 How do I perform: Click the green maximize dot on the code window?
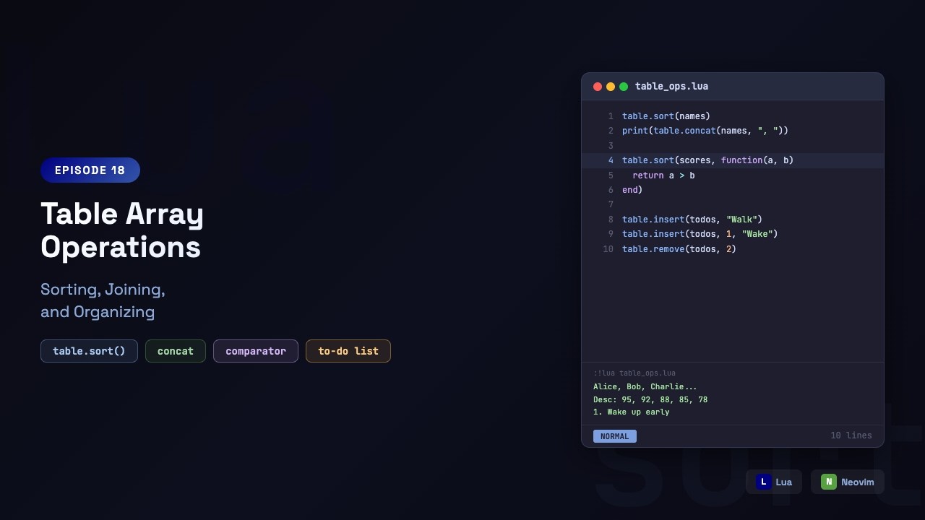pos(624,87)
